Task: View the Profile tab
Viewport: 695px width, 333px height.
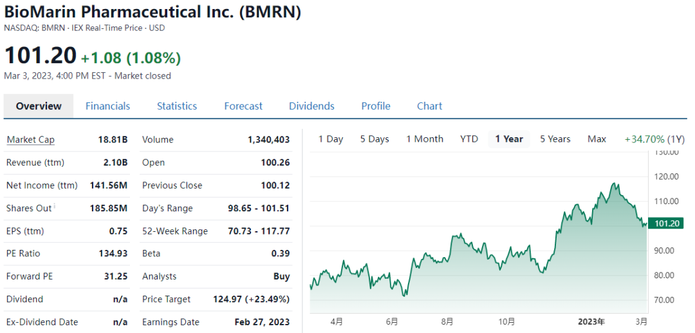Action: pos(376,106)
